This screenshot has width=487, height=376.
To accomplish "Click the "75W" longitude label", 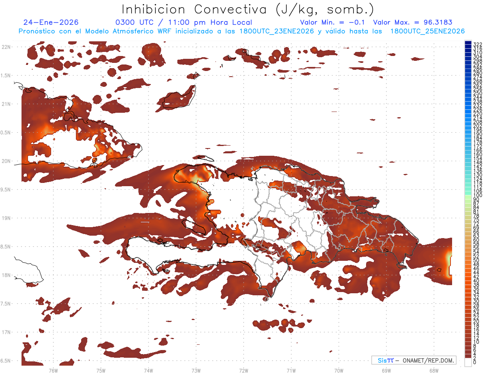I will (x=101, y=370).
